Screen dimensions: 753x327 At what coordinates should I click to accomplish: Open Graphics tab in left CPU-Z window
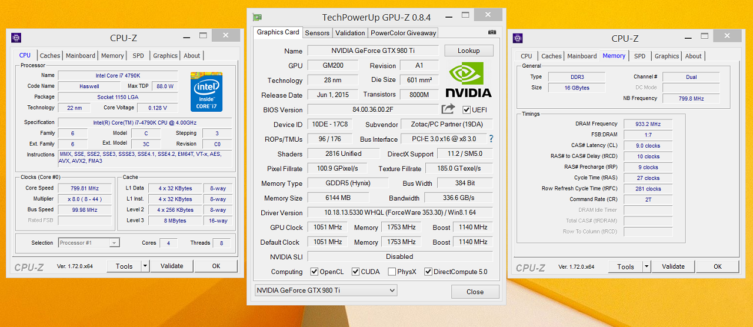[165, 55]
